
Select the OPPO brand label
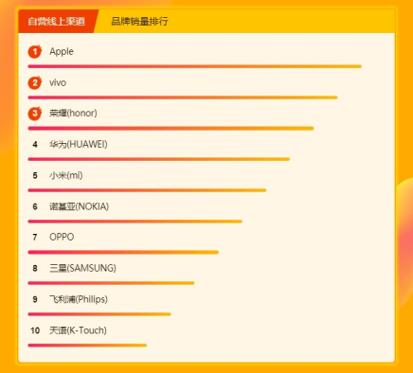click(x=62, y=237)
